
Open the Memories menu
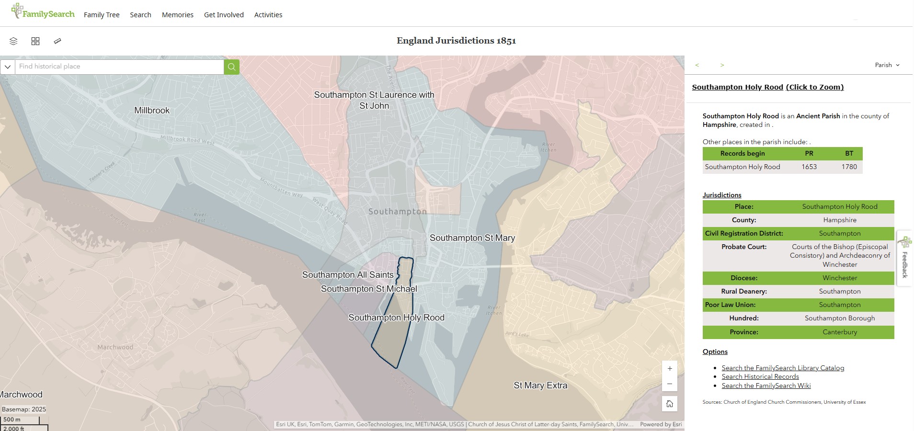tap(177, 15)
